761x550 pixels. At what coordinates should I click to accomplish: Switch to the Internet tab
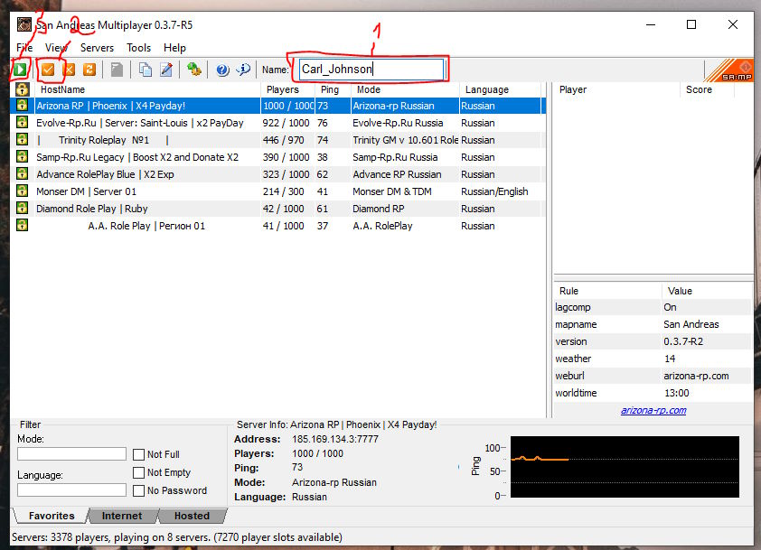click(122, 516)
